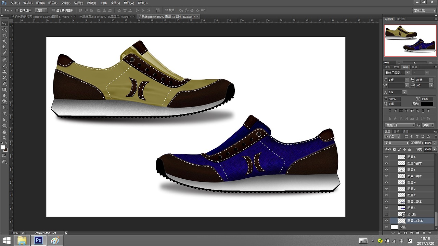The image size is (438, 246).
Task: Switch to the 段落 panel tab
Action: pyautogui.click(x=414, y=67)
